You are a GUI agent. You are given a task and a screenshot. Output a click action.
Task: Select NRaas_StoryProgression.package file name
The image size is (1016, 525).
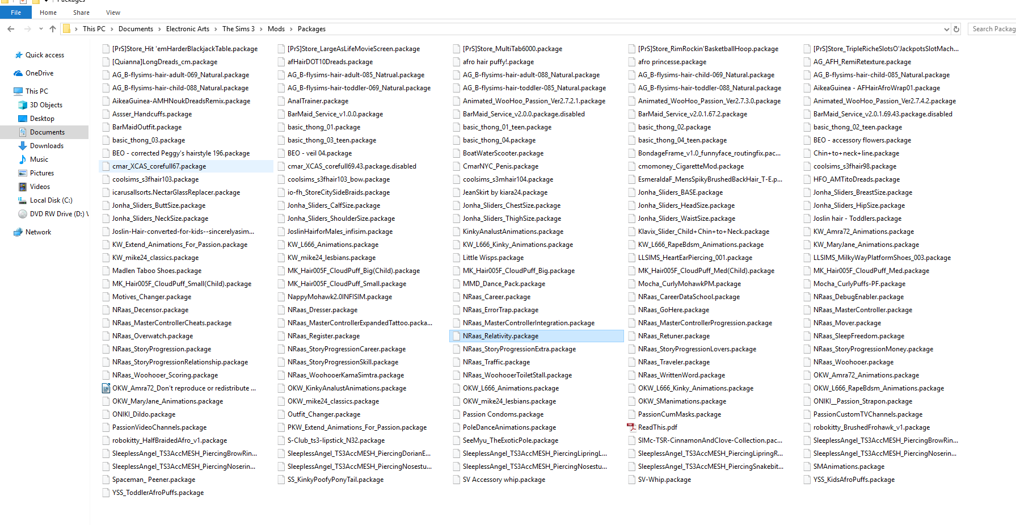pyautogui.click(x=162, y=349)
